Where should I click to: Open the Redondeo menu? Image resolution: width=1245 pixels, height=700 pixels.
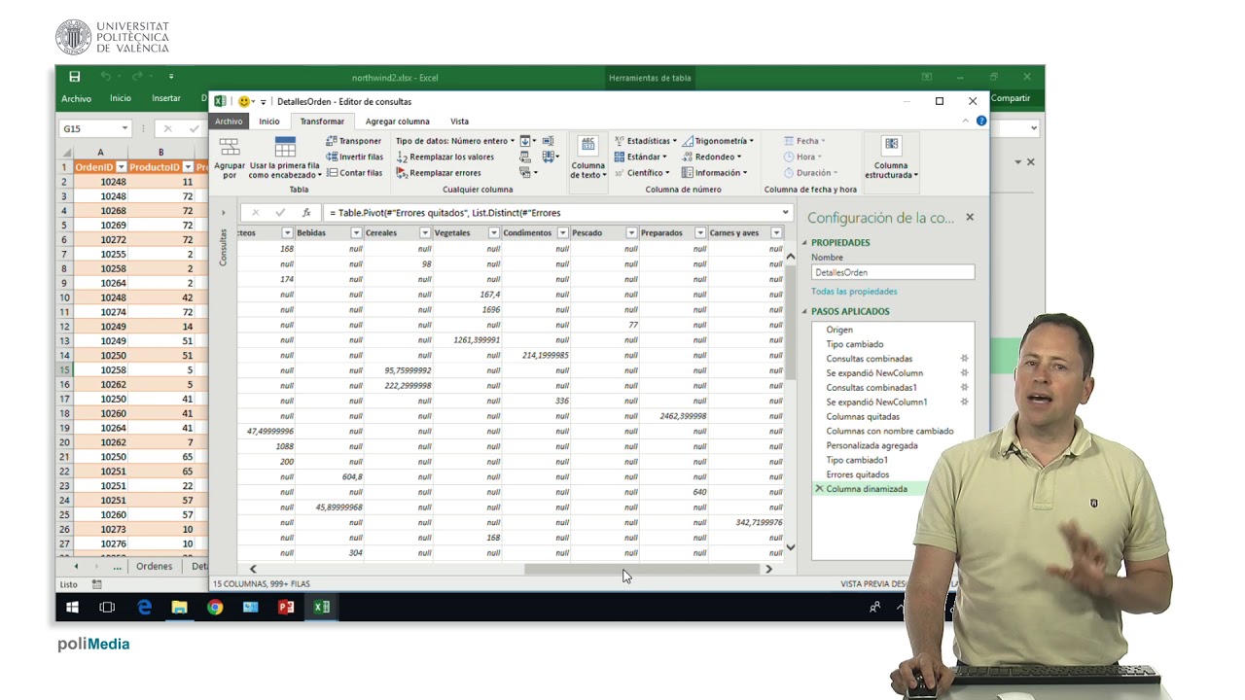pyautogui.click(x=712, y=157)
